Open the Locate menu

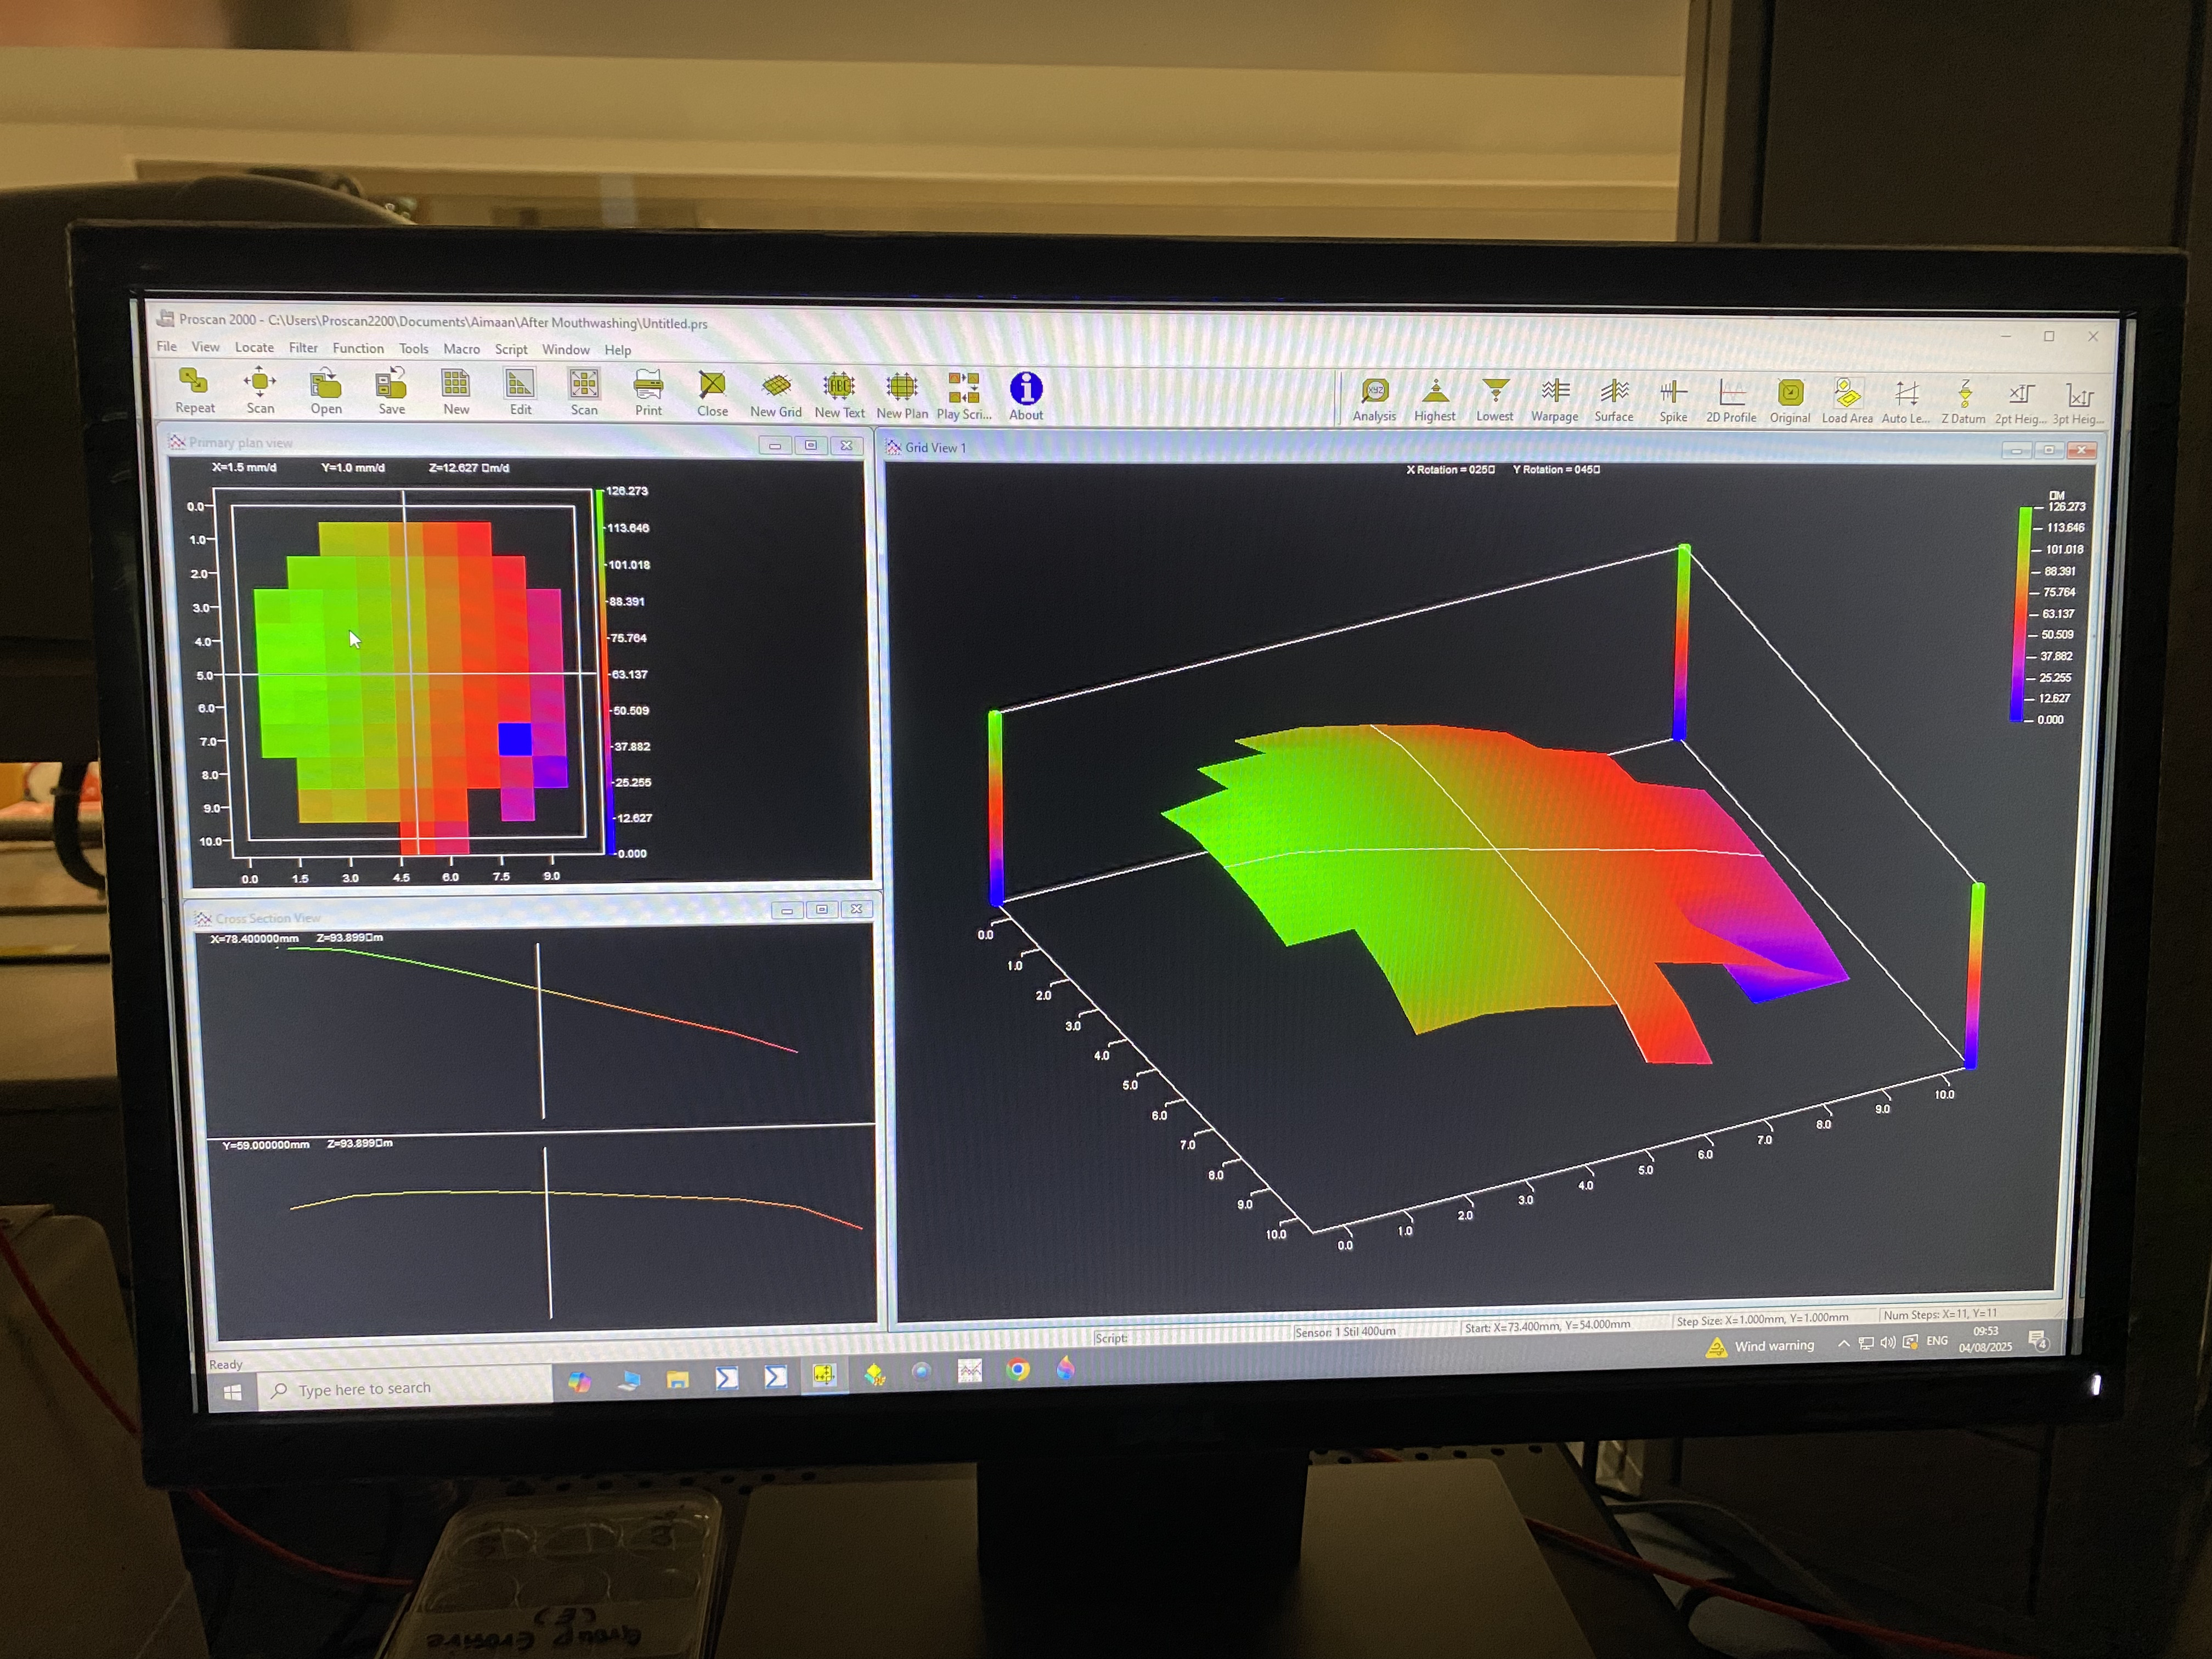(254, 347)
